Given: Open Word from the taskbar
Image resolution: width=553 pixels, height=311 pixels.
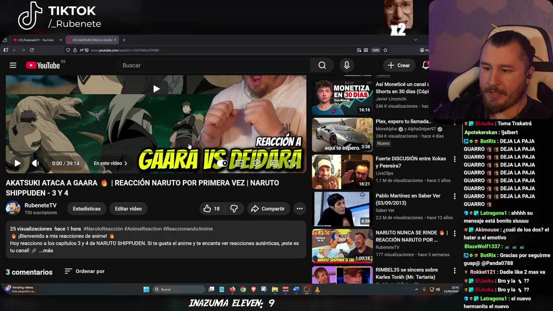Looking at the screenshot, I should coord(296,289).
